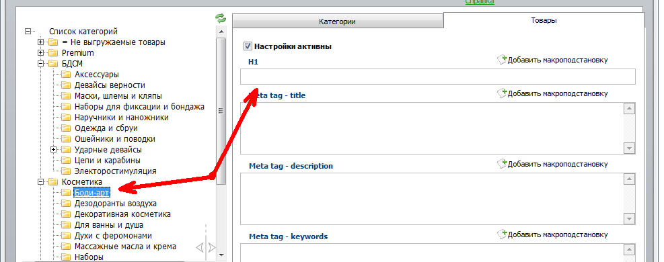Image resolution: width=664 pixels, height=262 pixels.
Task: Click folder icon of Дезодоранты воздуха
Action: [66, 204]
